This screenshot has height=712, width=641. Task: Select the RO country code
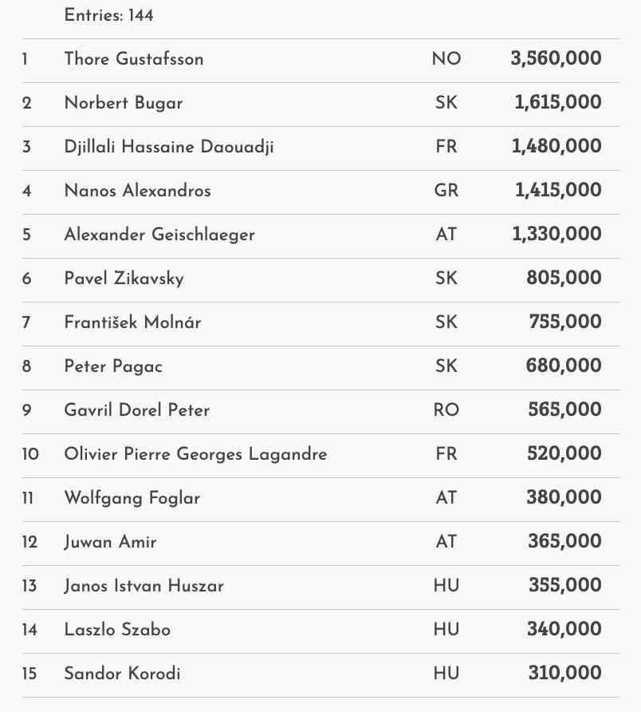point(446,410)
